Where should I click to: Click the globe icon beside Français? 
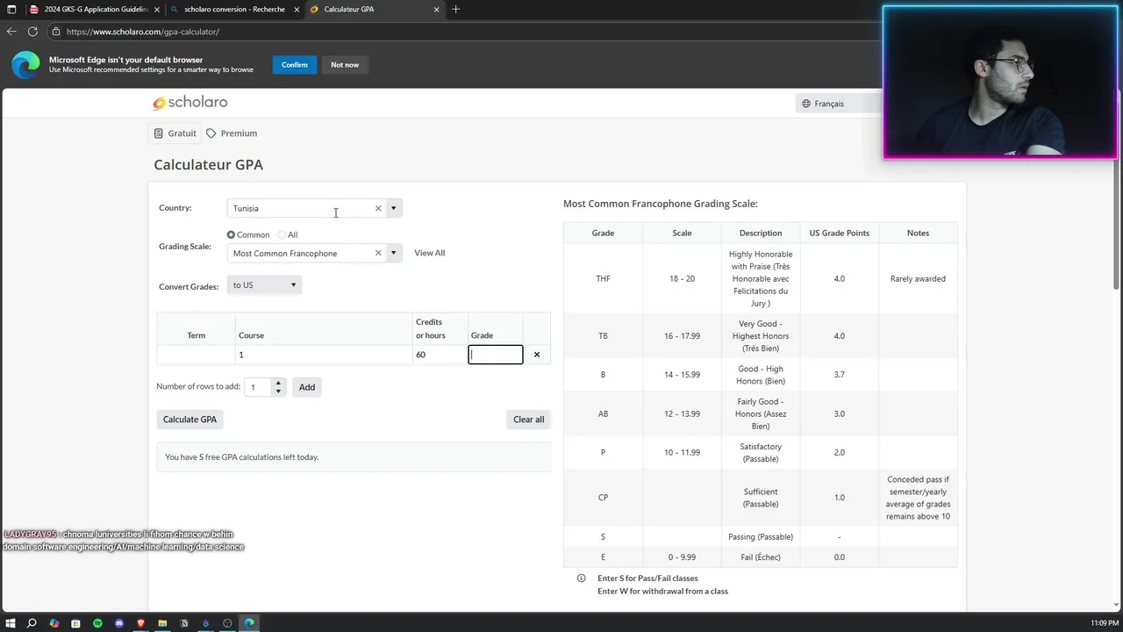point(806,104)
